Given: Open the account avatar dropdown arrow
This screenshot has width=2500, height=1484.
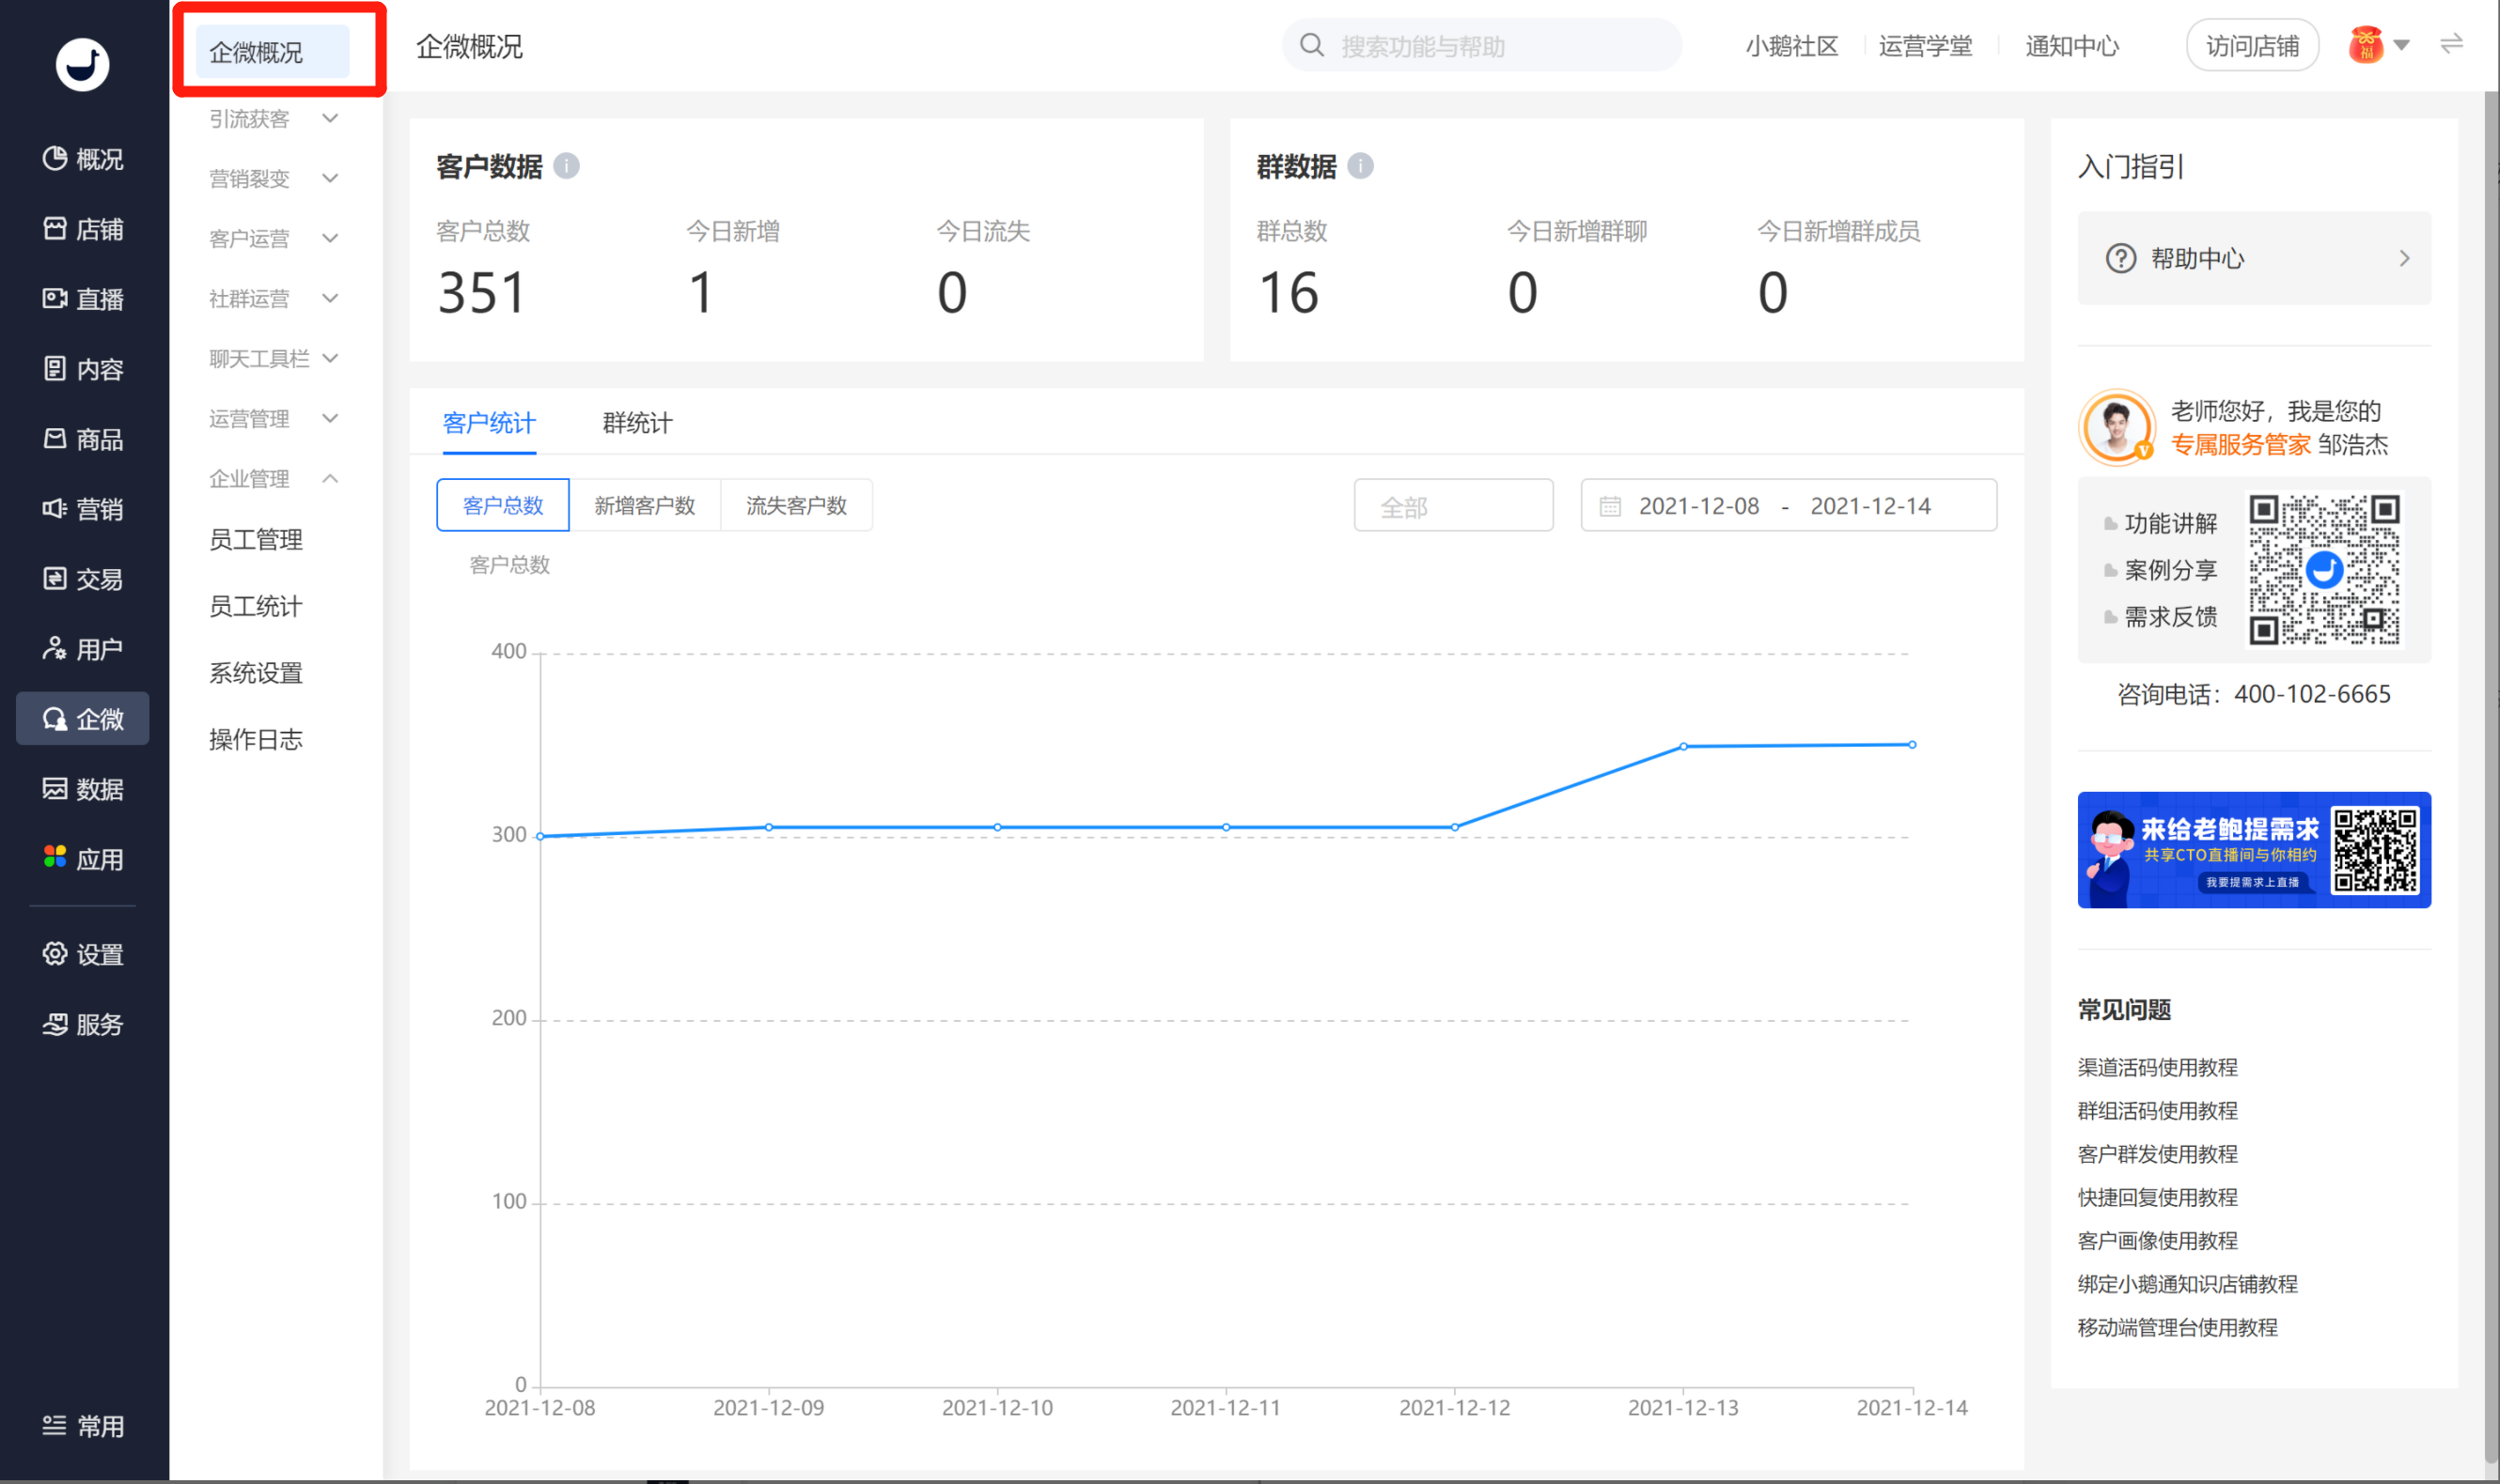Looking at the screenshot, I should coord(2401,45).
